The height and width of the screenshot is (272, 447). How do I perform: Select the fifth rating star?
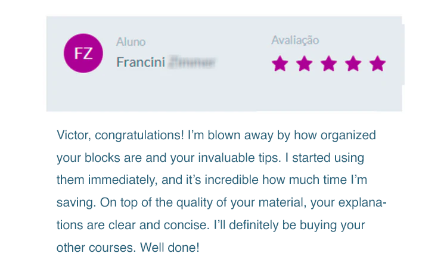pos(377,63)
